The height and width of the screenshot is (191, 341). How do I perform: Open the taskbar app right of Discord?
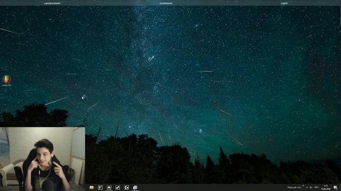click(x=118, y=187)
